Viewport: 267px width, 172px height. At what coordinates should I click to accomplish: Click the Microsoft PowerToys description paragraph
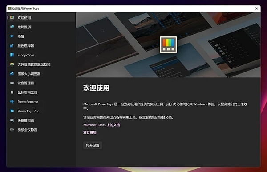click(x=165, y=106)
